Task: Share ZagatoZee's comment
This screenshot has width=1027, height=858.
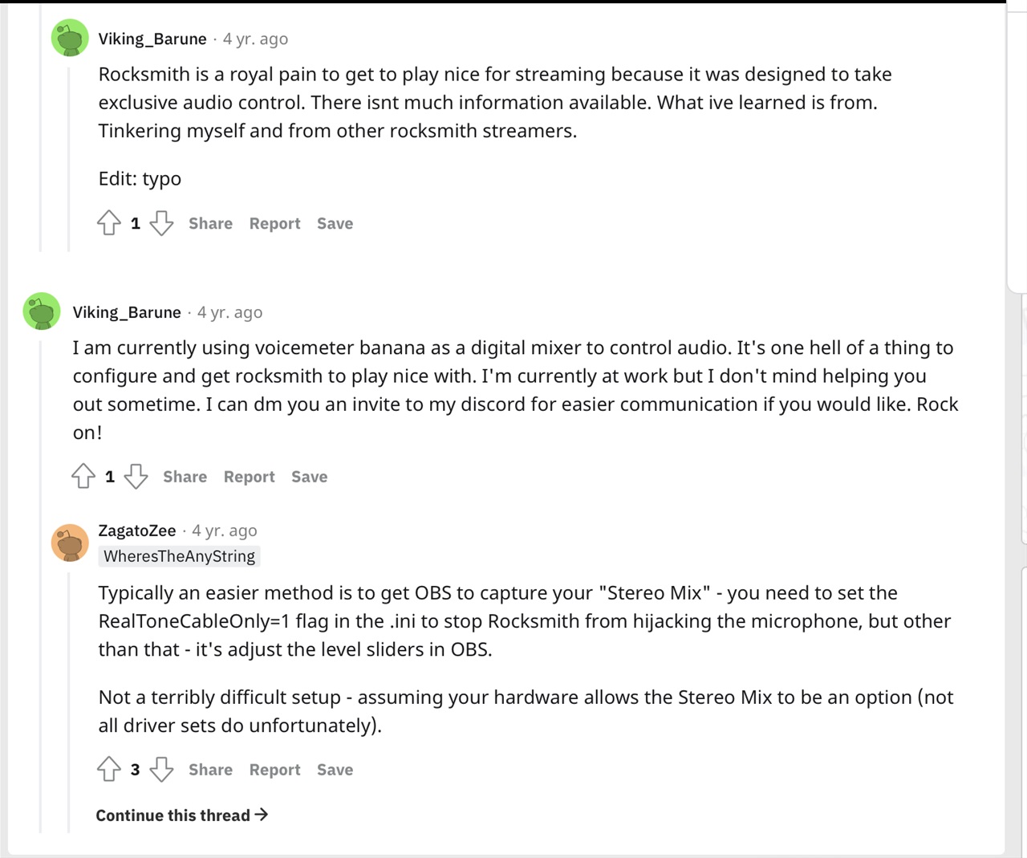Action: click(x=210, y=769)
